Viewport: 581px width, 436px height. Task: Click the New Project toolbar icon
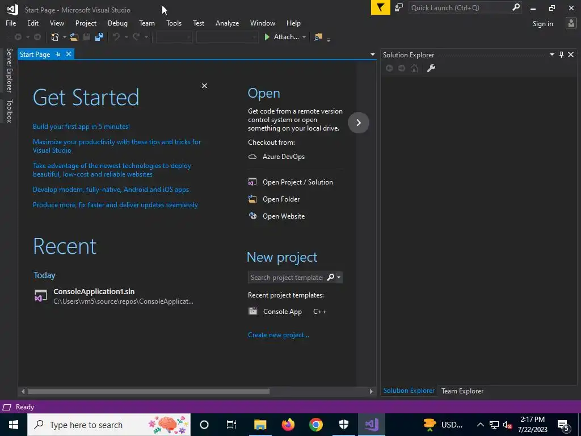[55, 37]
